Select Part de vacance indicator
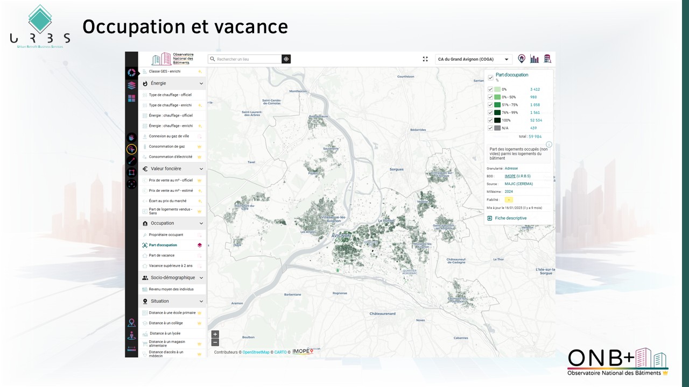 tap(161, 255)
